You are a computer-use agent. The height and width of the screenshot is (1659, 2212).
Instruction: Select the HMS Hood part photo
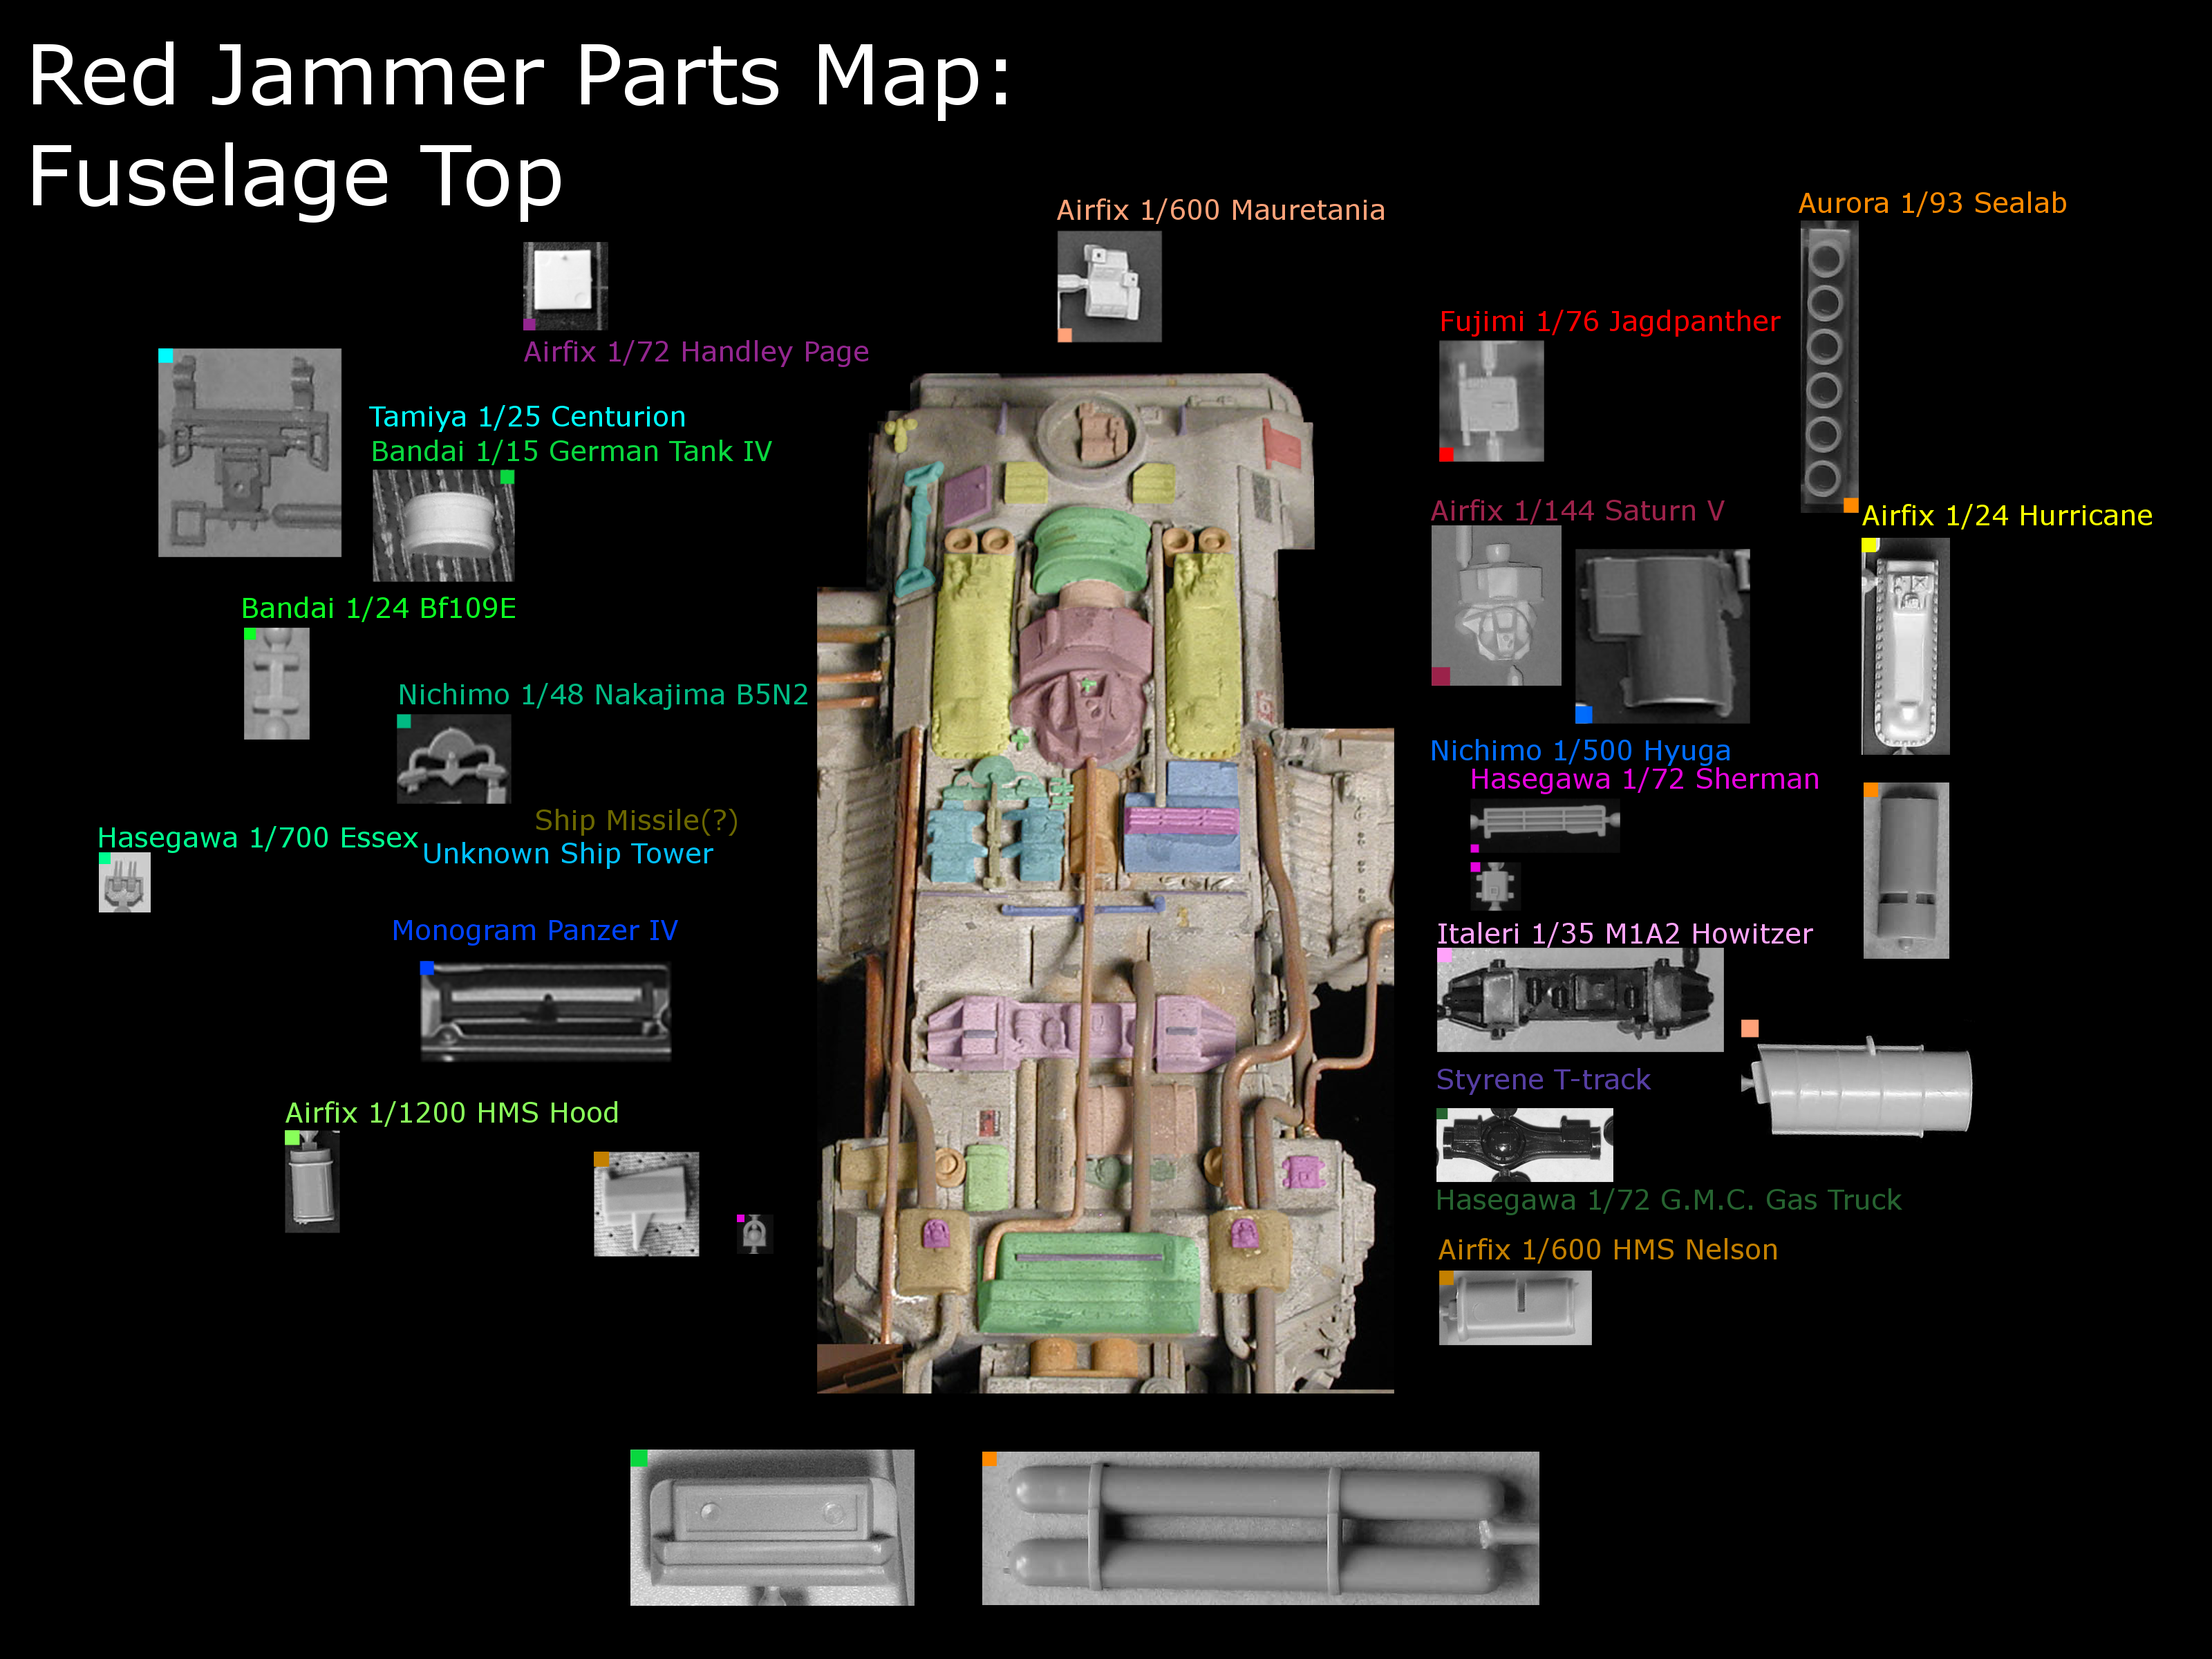tap(312, 1182)
